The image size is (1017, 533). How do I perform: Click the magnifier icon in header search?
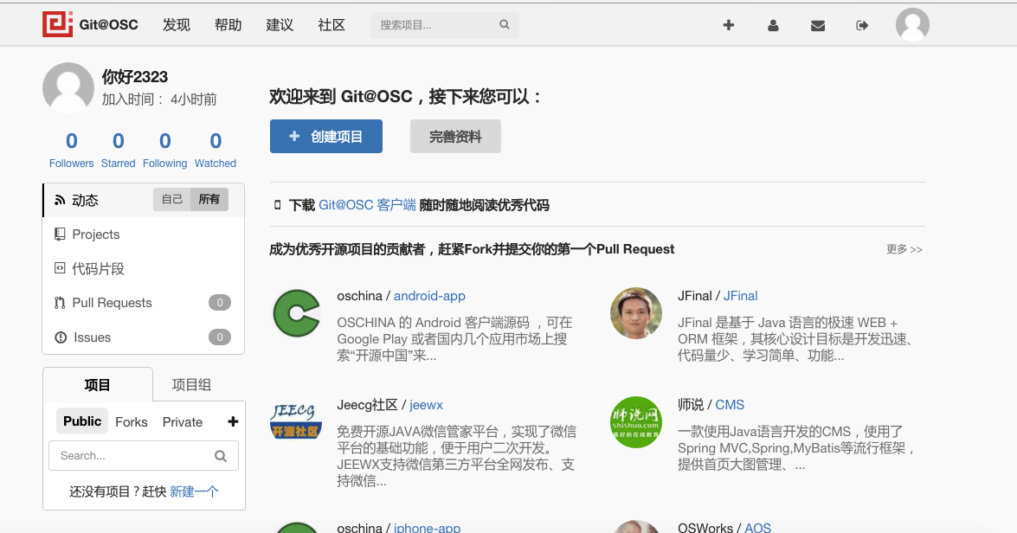505,24
